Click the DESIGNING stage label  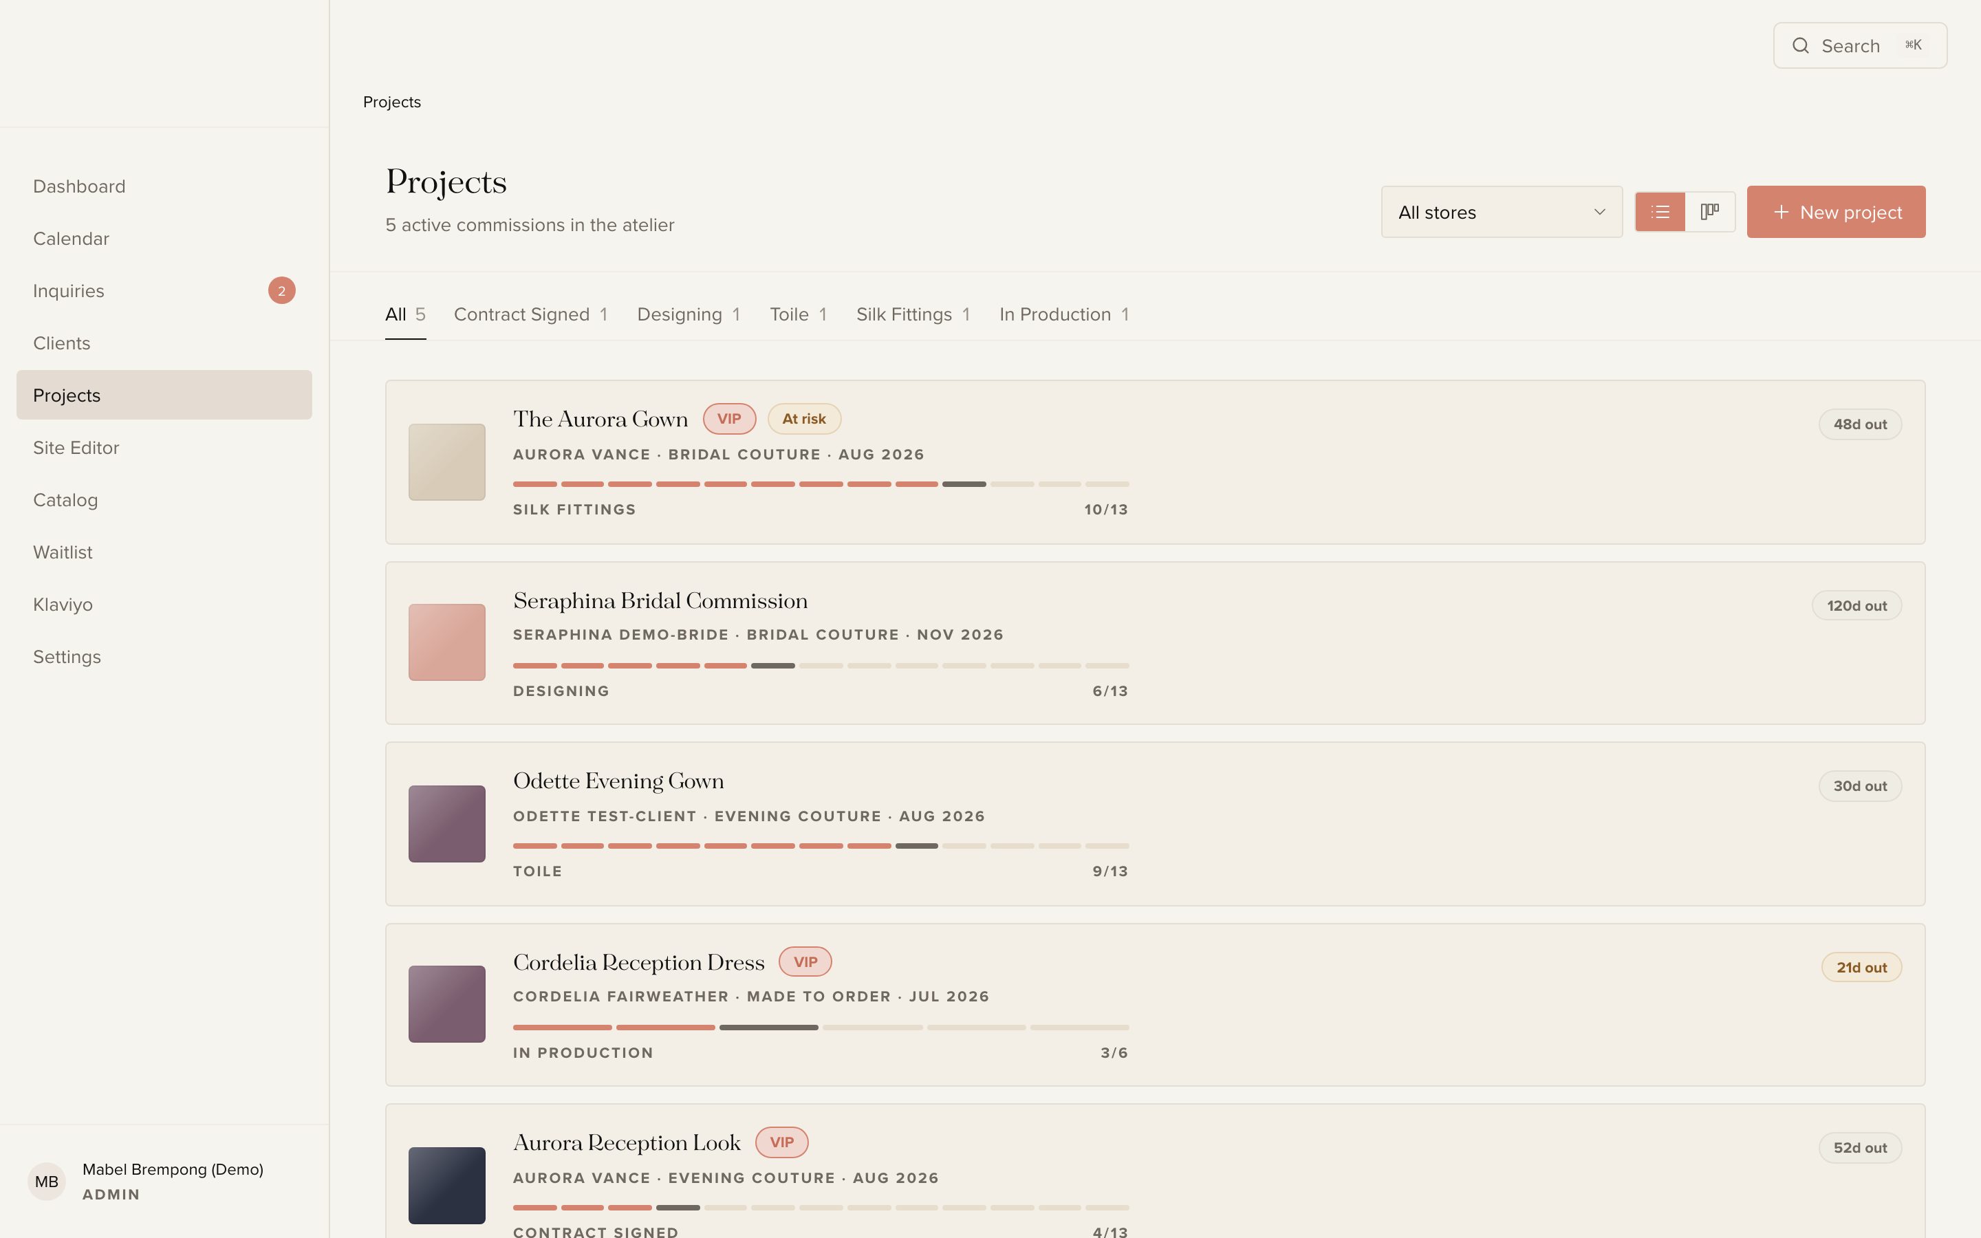point(561,691)
